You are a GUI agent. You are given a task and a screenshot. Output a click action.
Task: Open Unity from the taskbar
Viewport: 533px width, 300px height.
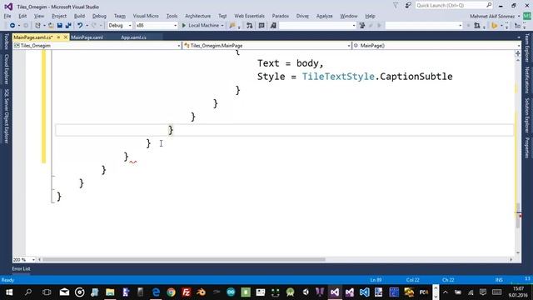(x=306, y=292)
